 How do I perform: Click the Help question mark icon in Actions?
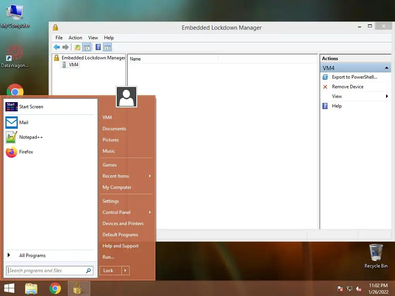[x=325, y=106]
